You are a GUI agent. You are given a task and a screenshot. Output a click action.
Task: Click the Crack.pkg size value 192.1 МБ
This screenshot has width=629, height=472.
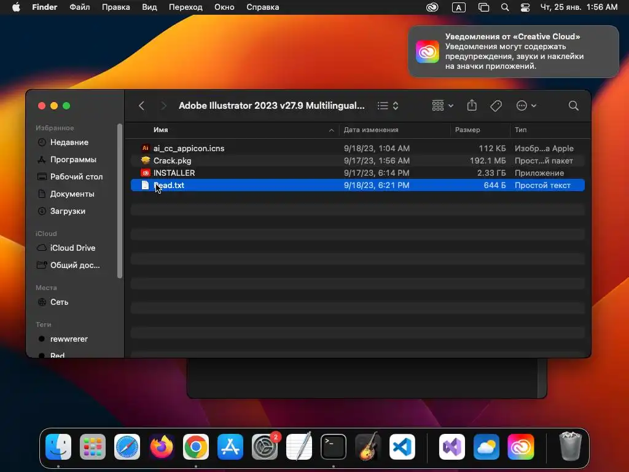click(487, 160)
